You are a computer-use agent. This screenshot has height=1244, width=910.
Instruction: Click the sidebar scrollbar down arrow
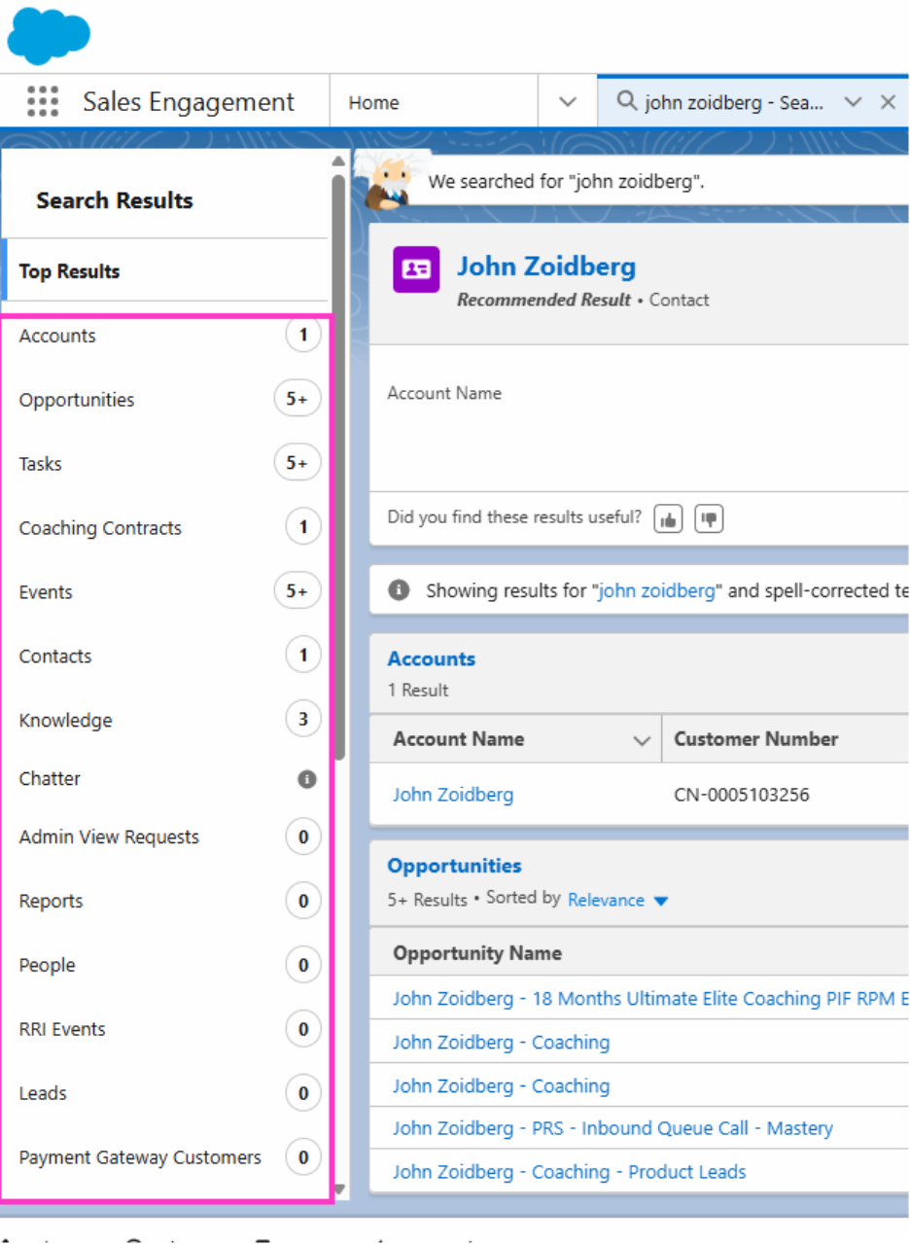337,1189
